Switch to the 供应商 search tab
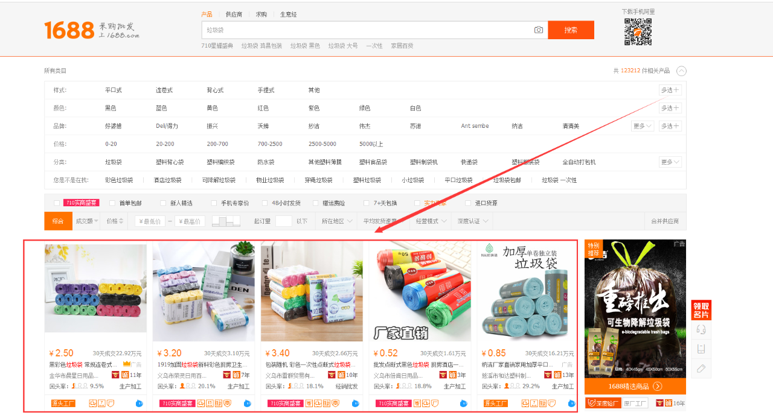Image resolution: width=773 pixels, height=418 pixels. click(234, 14)
